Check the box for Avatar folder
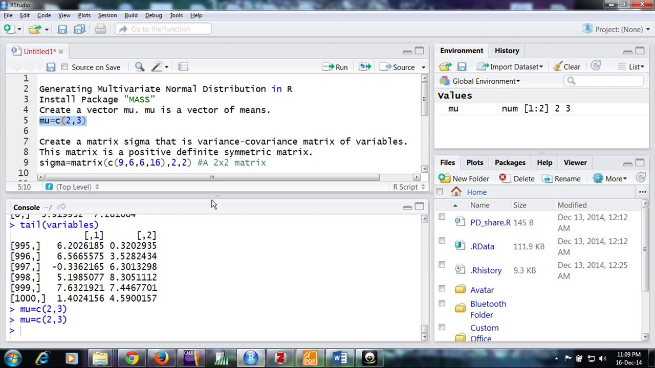655x368 pixels. click(x=442, y=289)
